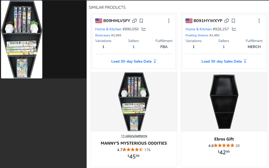This screenshot has height=168, width=269.
Task: Open Bookcases subcategory link
Action: (103, 35)
